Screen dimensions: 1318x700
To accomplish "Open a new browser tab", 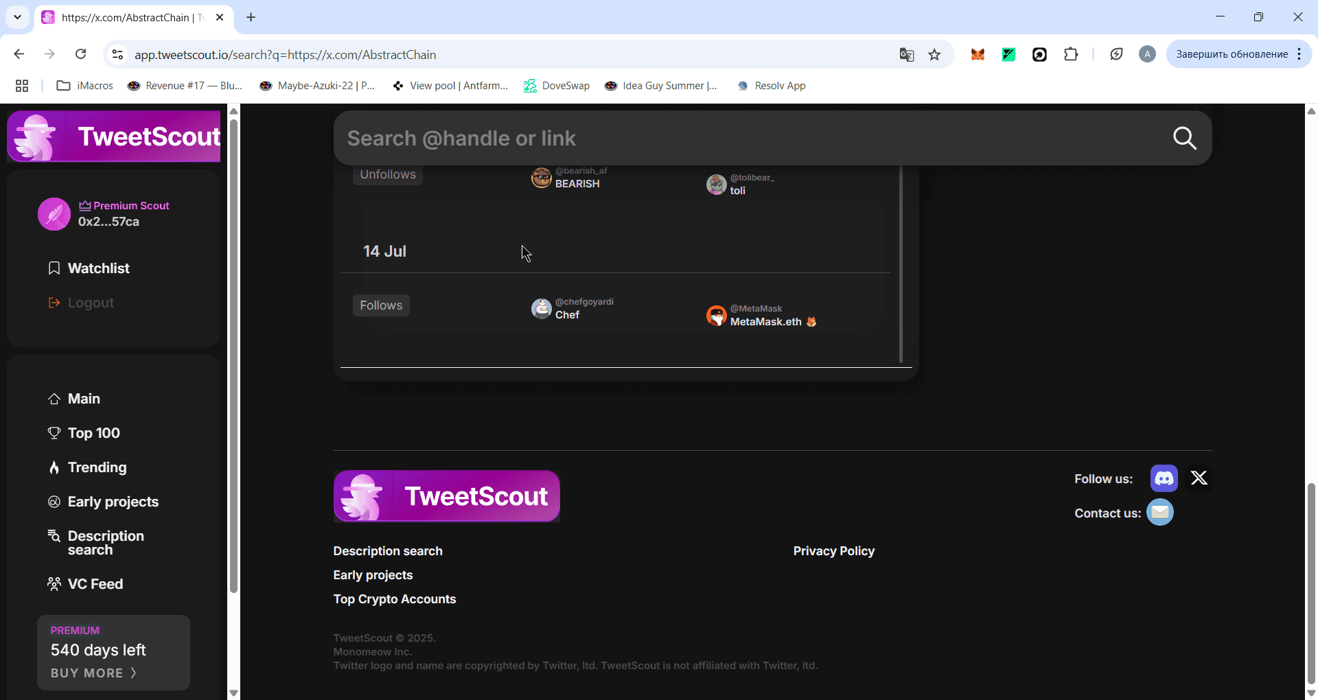I will pos(251,17).
